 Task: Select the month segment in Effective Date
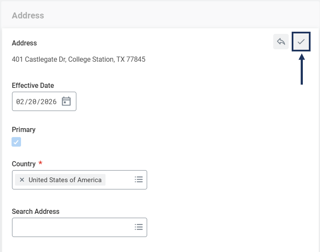pyautogui.click(x=20, y=102)
